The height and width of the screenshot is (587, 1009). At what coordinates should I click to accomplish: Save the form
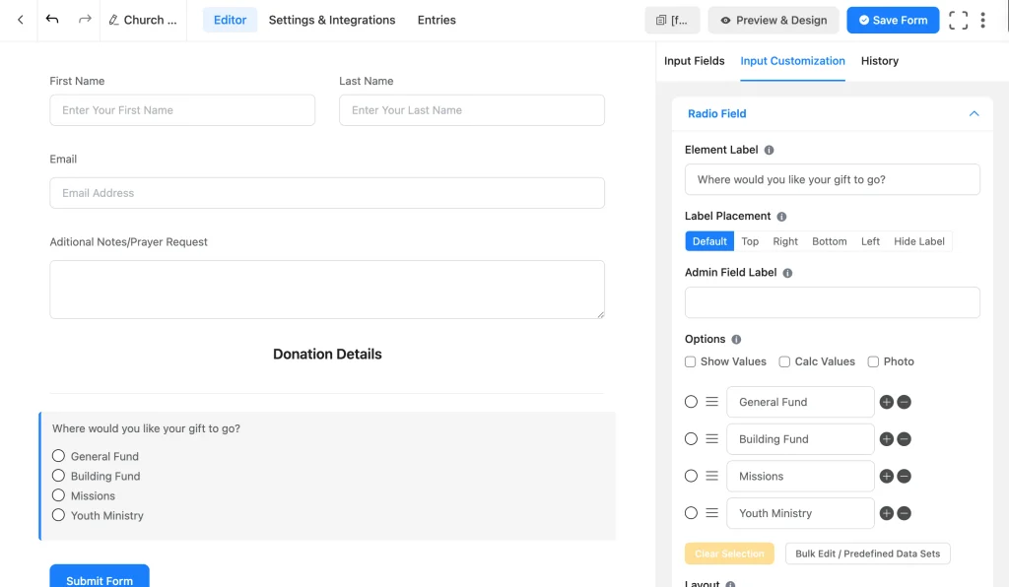tap(893, 20)
